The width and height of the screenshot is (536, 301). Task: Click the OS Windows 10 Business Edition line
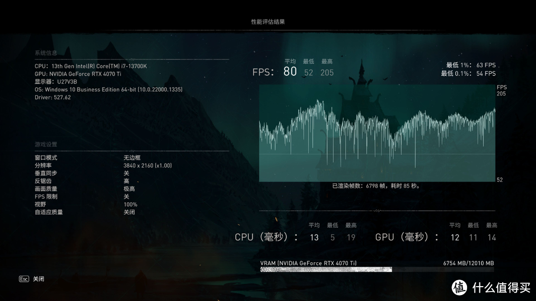[108, 90]
